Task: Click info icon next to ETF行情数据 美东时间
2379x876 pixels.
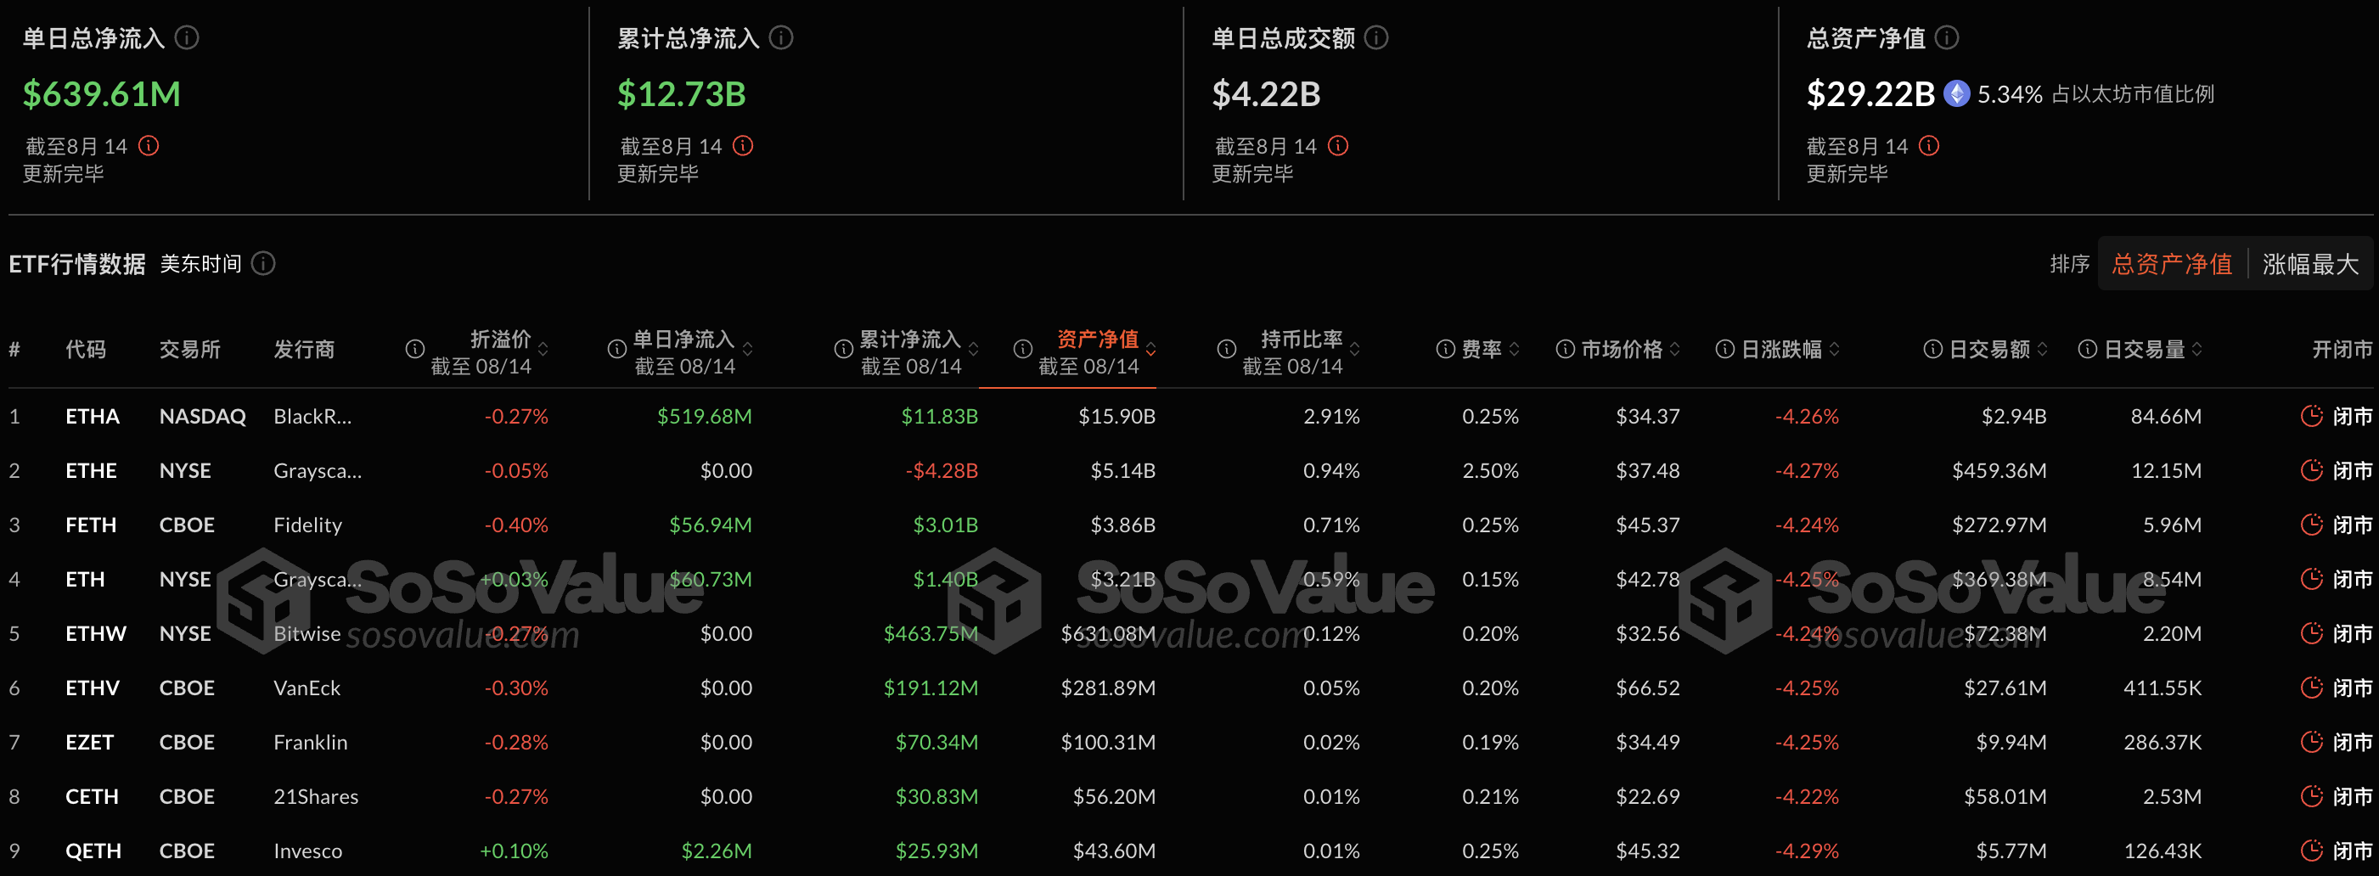Action: (x=262, y=263)
